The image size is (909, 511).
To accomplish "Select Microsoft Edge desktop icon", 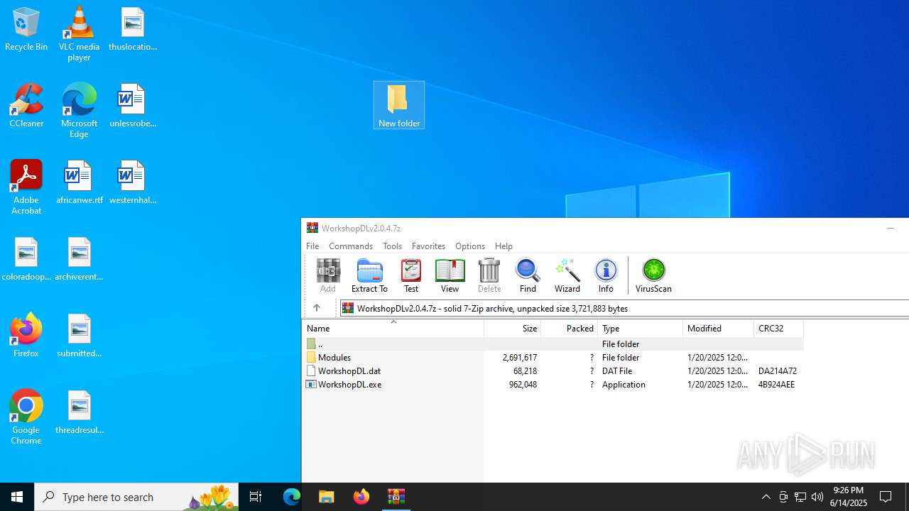I will (79, 110).
